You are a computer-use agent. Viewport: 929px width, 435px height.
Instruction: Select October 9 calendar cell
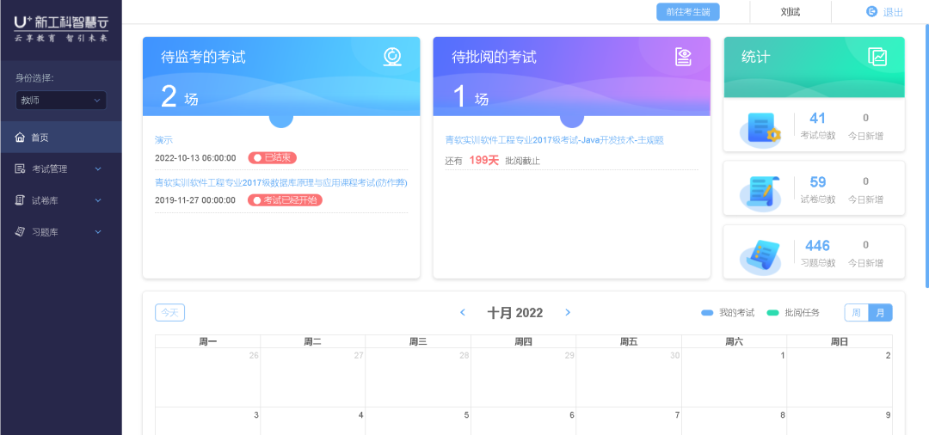point(840,420)
